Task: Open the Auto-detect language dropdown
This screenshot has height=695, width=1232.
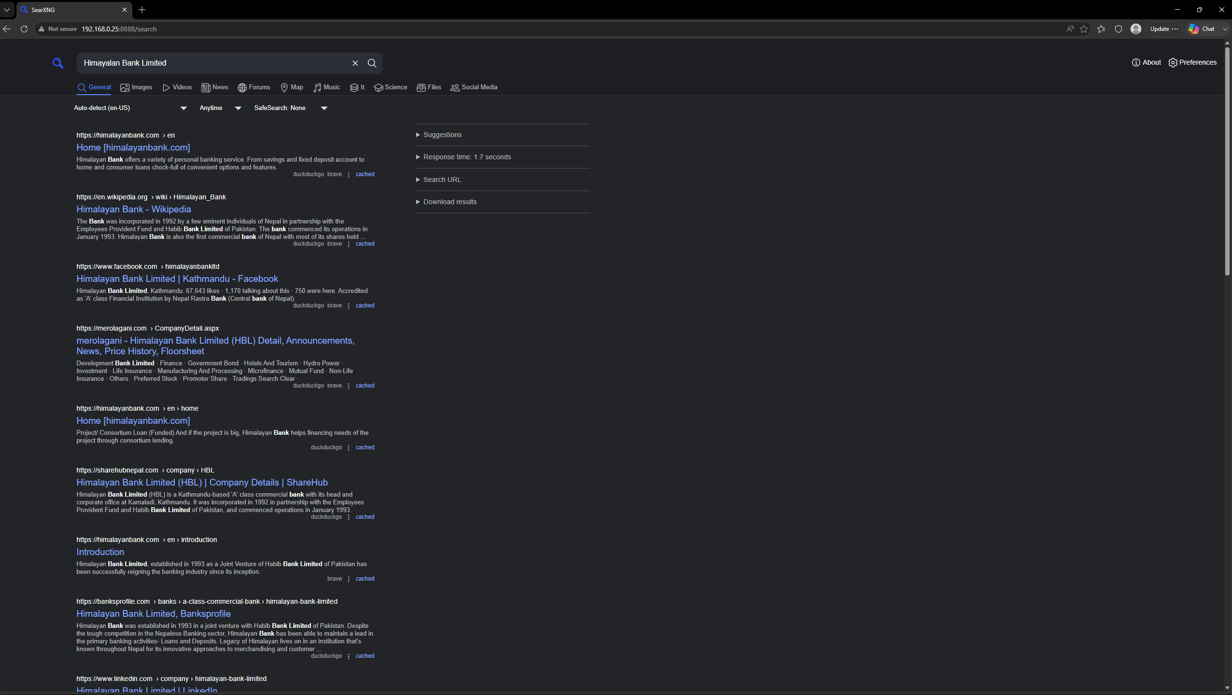Action: pyautogui.click(x=130, y=108)
